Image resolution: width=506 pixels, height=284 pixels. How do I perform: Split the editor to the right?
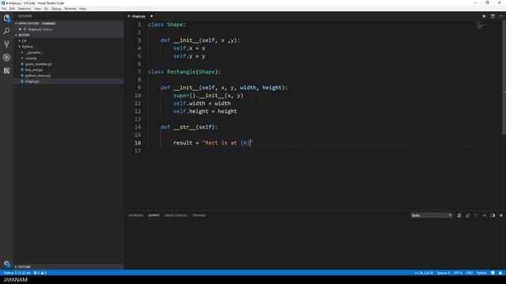[493, 16]
